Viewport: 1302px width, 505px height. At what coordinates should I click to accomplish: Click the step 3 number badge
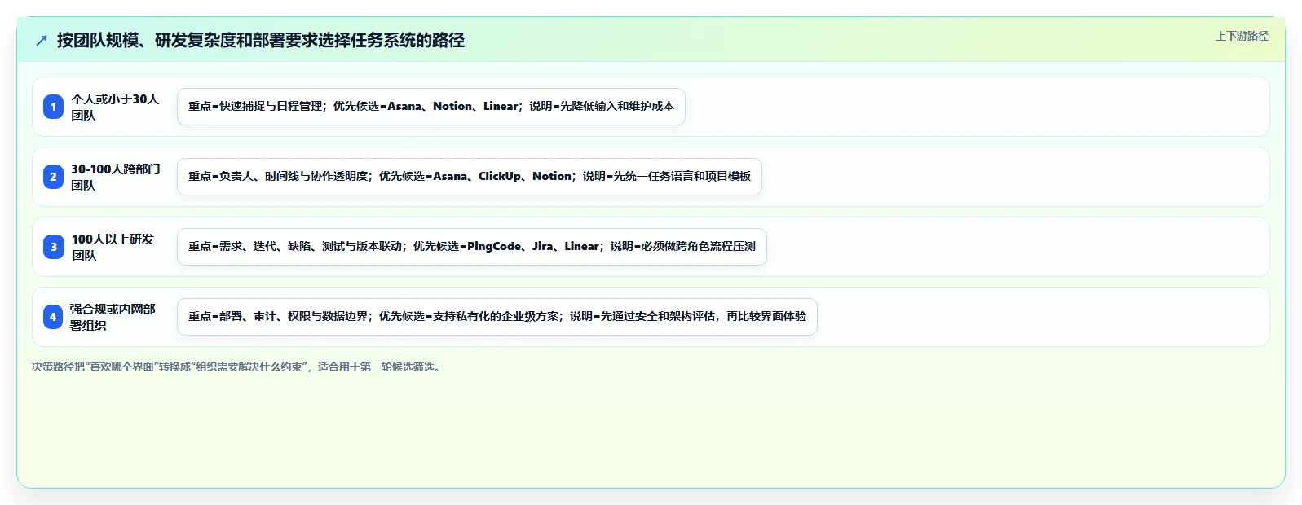pos(54,247)
